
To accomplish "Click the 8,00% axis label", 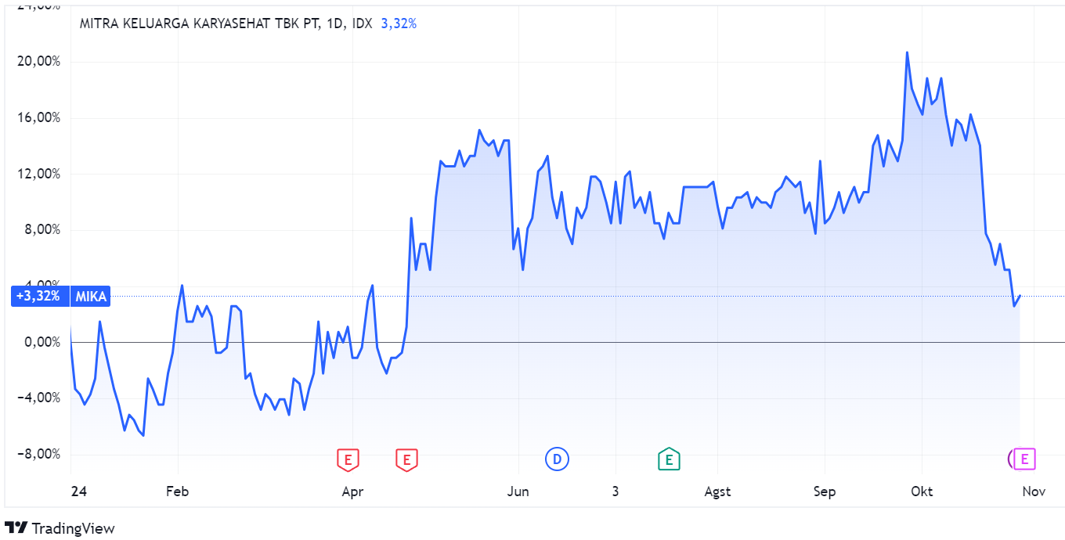I will (43, 230).
